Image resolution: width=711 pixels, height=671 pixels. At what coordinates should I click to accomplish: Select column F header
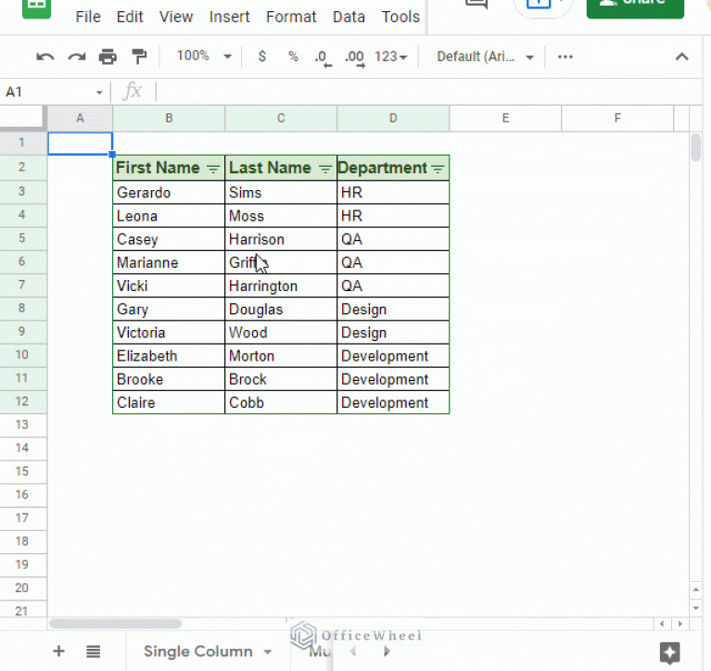617,119
